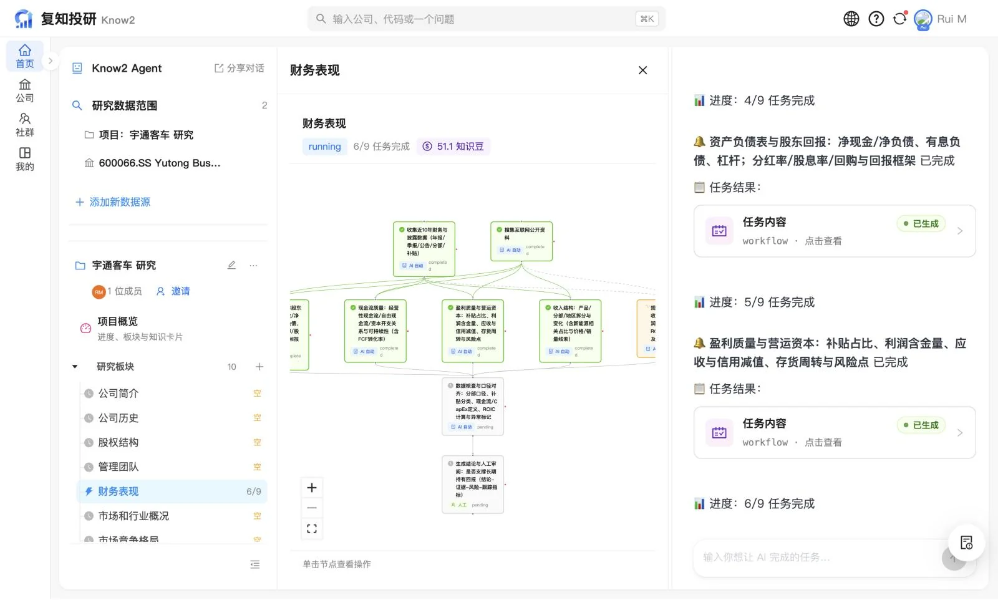The image size is (998, 600).
Task: Click the send arrow in chat input
Action: tap(954, 558)
